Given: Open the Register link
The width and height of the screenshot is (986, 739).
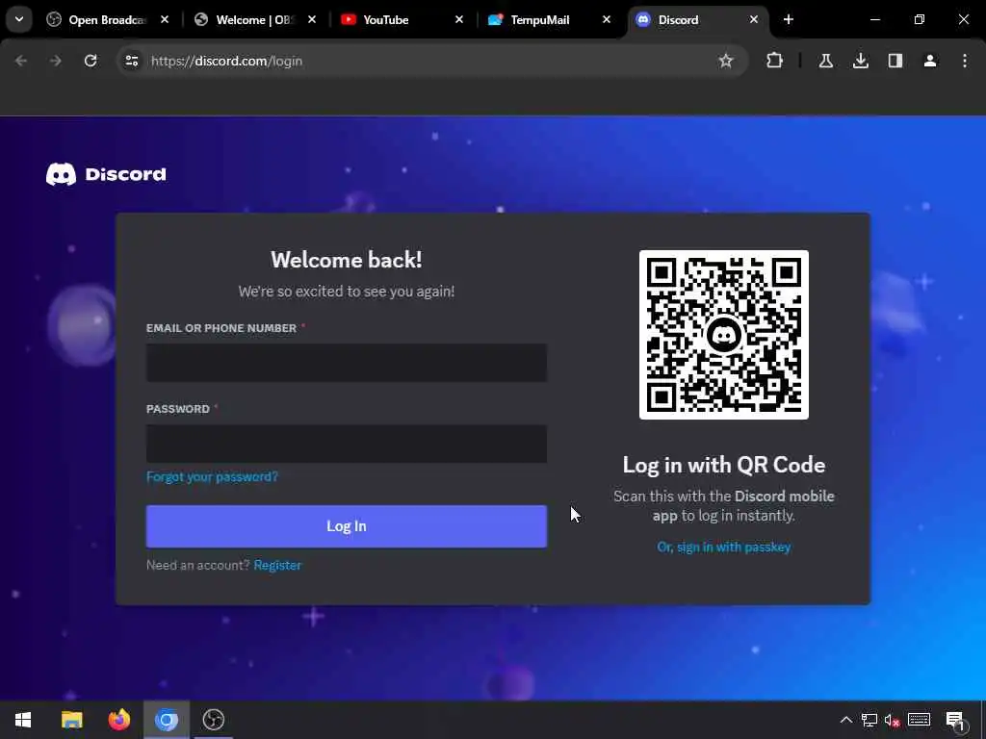Looking at the screenshot, I should tap(277, 565).
